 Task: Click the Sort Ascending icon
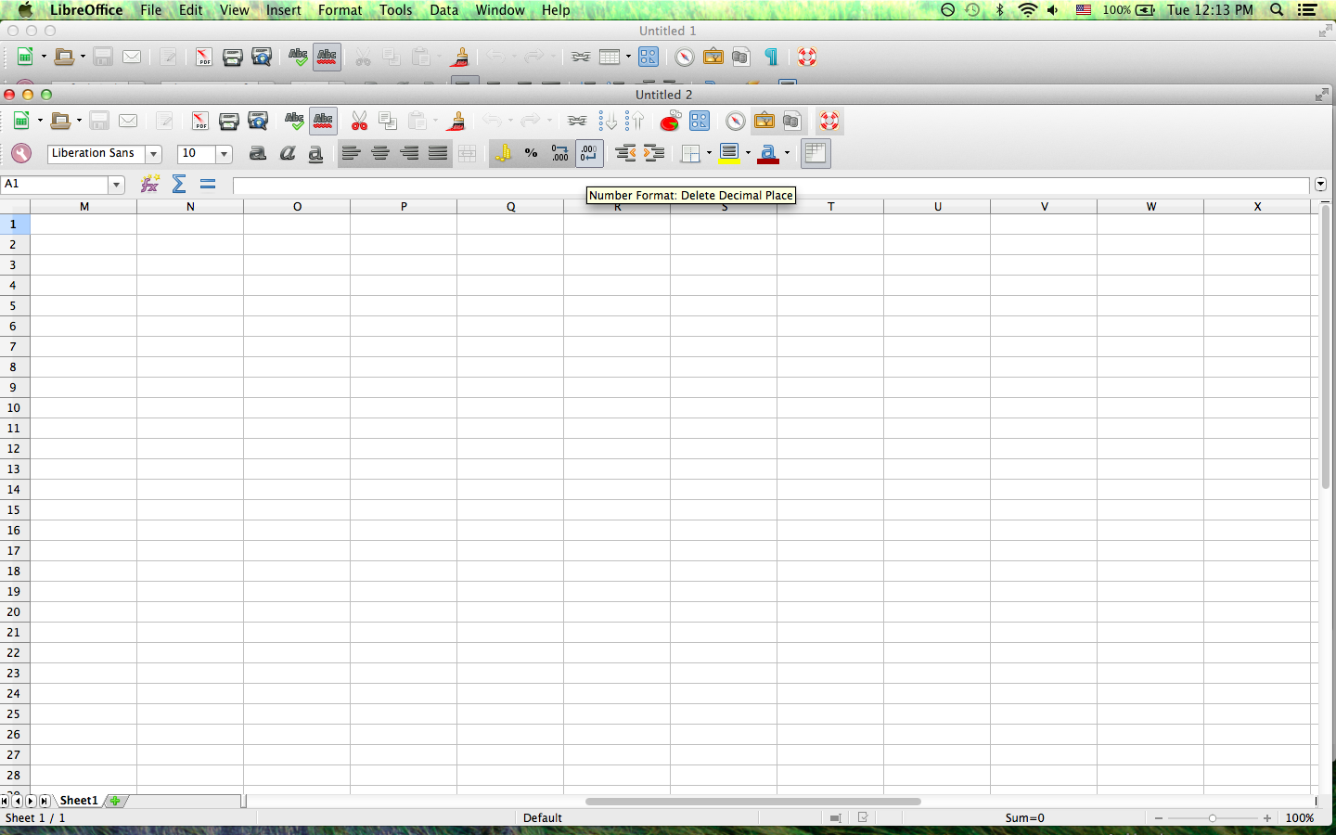608,122
